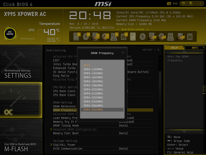This screenshot has width=206, height=155.
Task: Click the [Auto] value of Memory Fast Boot
Action: click(123, 133)
